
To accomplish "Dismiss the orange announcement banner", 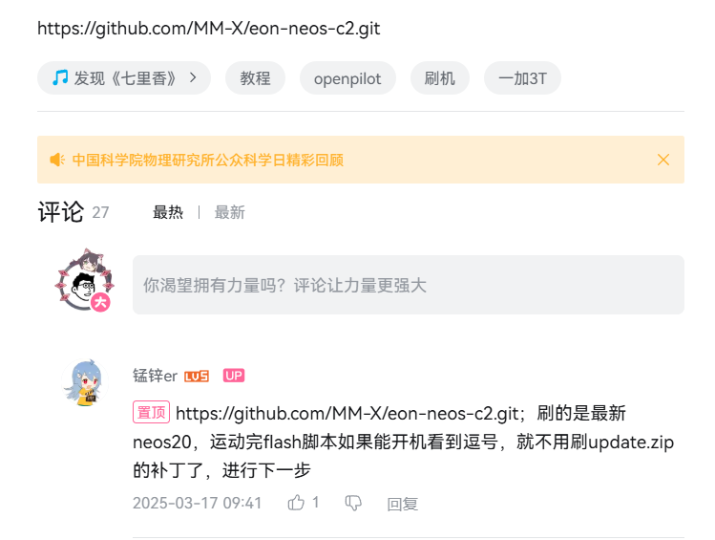I will (x=663, y=160).
